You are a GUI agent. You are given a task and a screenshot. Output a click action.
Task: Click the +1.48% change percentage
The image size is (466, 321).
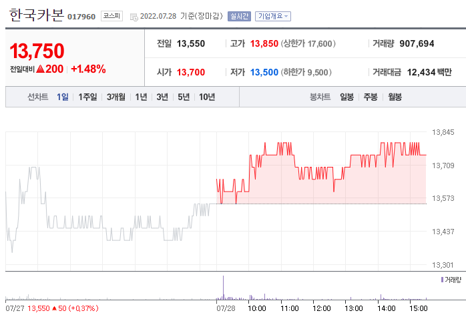(x=88, y=69)
